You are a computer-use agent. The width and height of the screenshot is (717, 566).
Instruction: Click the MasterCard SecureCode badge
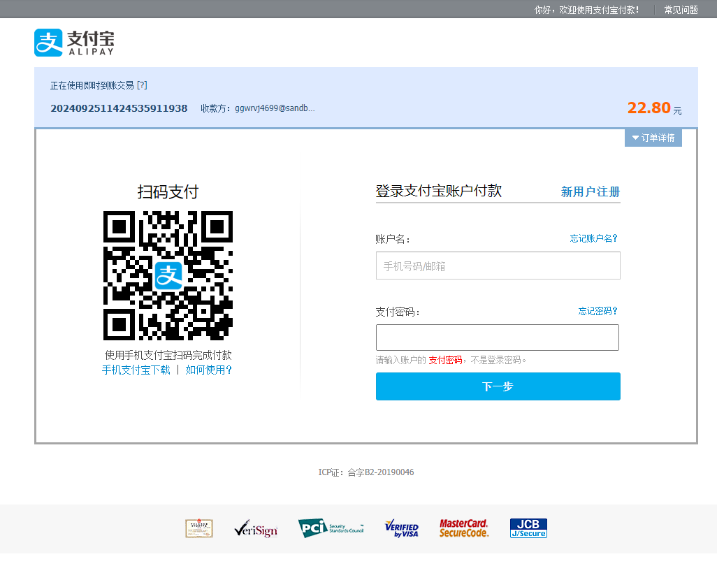pos(464,528)
